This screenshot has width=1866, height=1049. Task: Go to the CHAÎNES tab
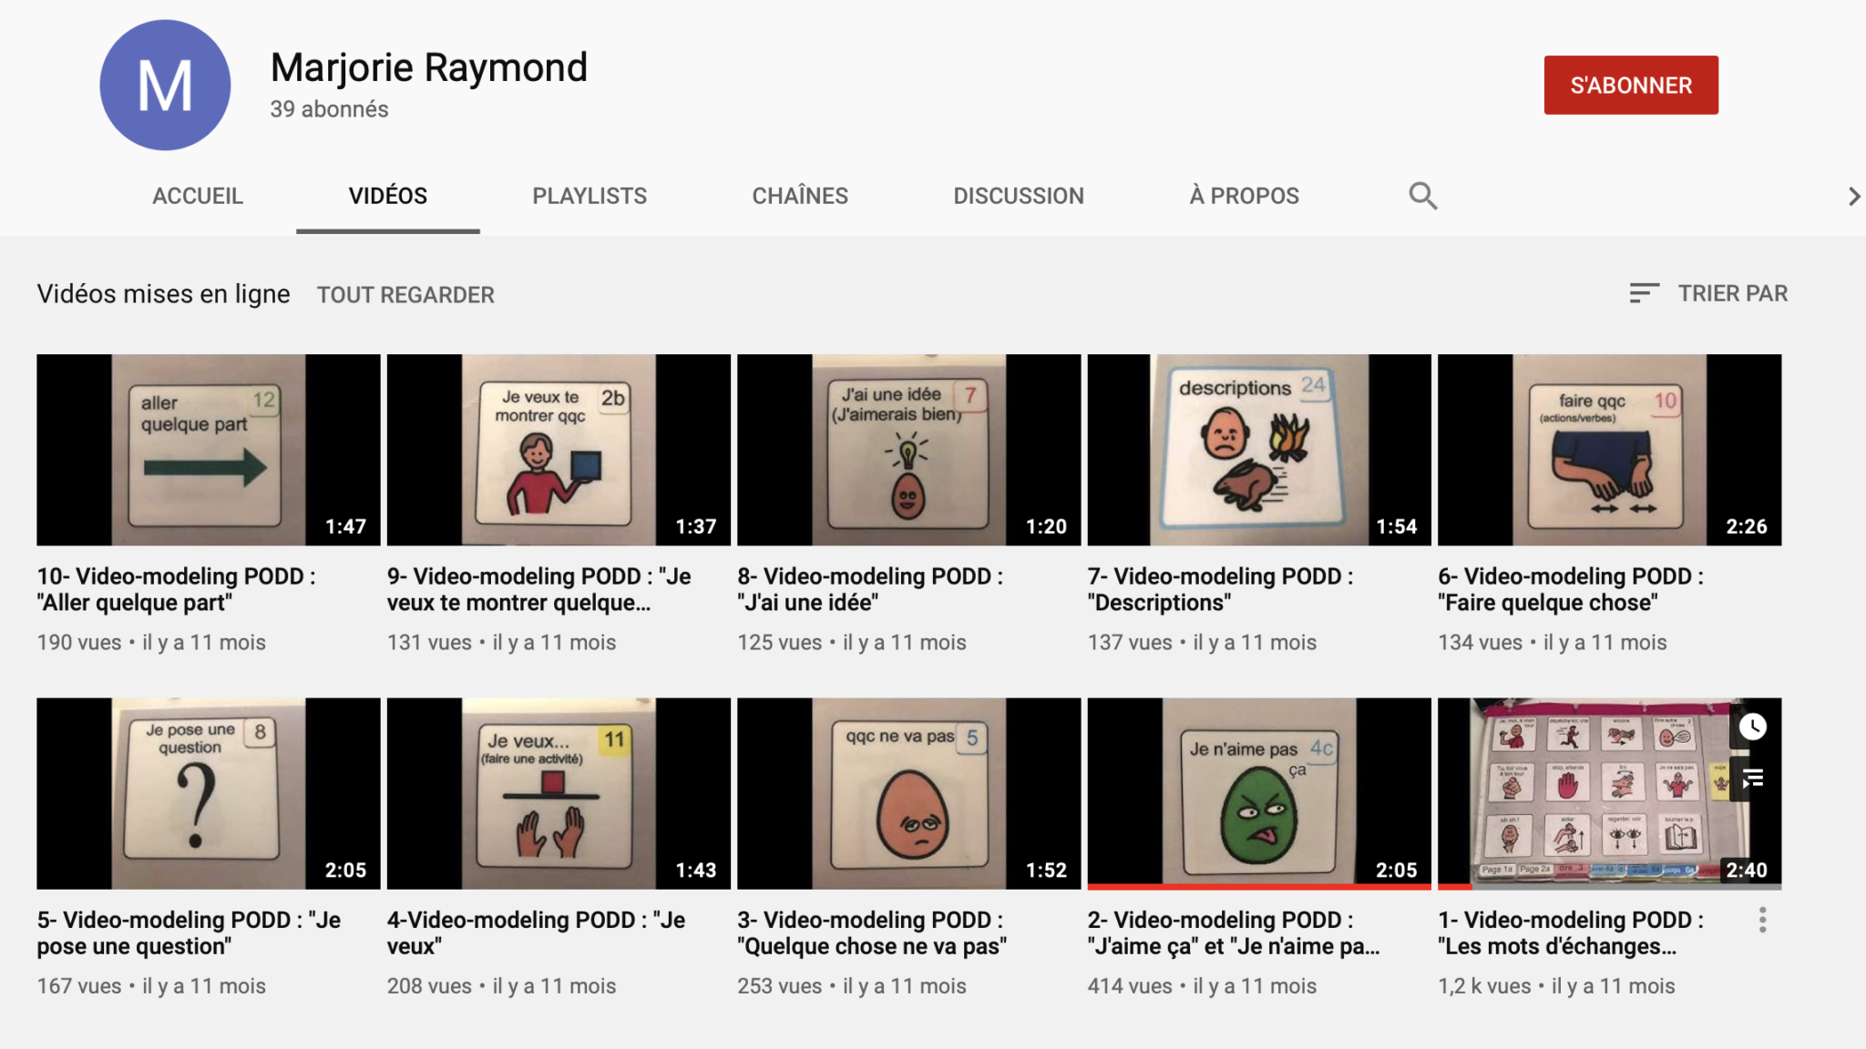[x=800, y=196]
